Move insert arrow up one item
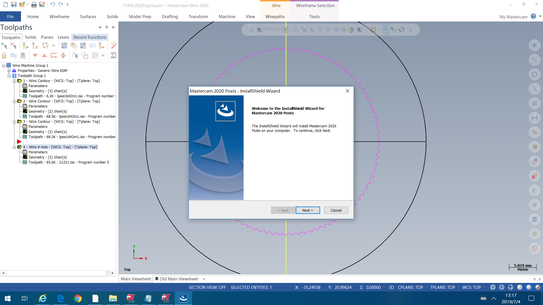This screenshot has width=543, height=305. [44, 55]
